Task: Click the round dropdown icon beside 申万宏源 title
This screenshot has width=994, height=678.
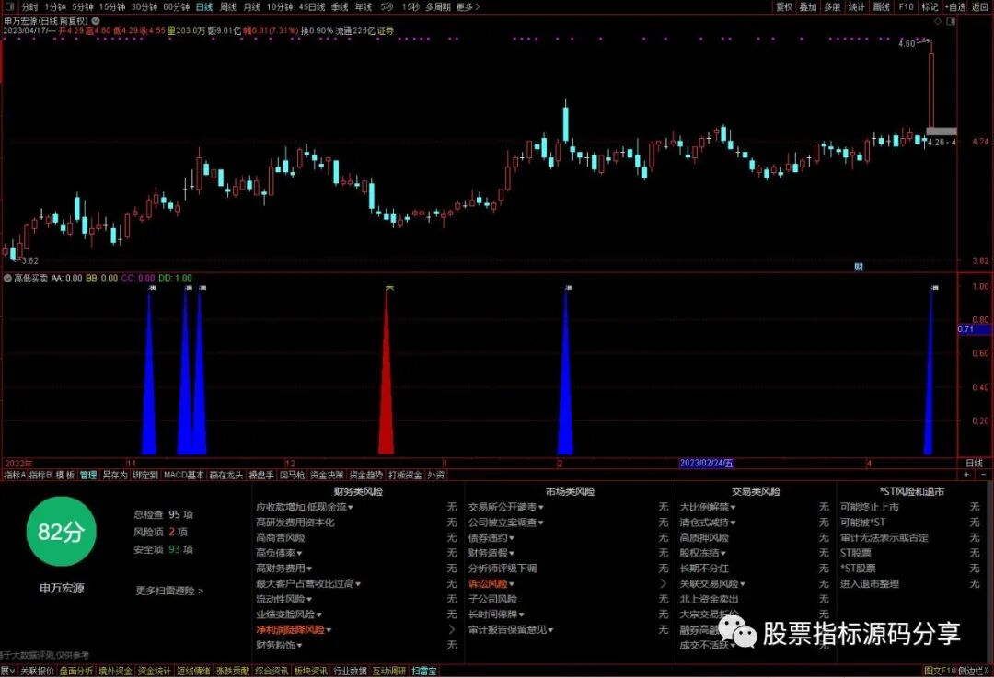Action: pyautogui.click(x=95, y=21)
